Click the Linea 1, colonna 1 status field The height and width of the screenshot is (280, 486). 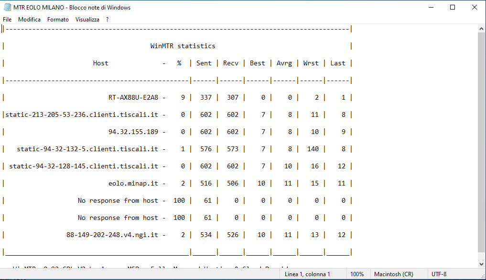[x=307, y=274]
